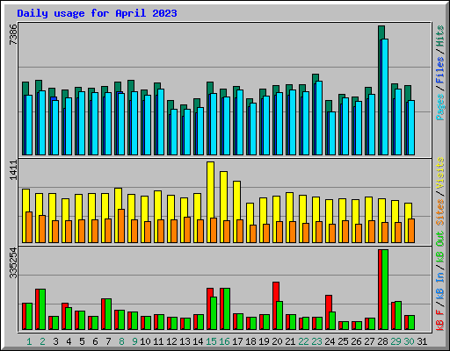Click the 1411 axis value label
The image size is (450, 351).
[13, 170]
